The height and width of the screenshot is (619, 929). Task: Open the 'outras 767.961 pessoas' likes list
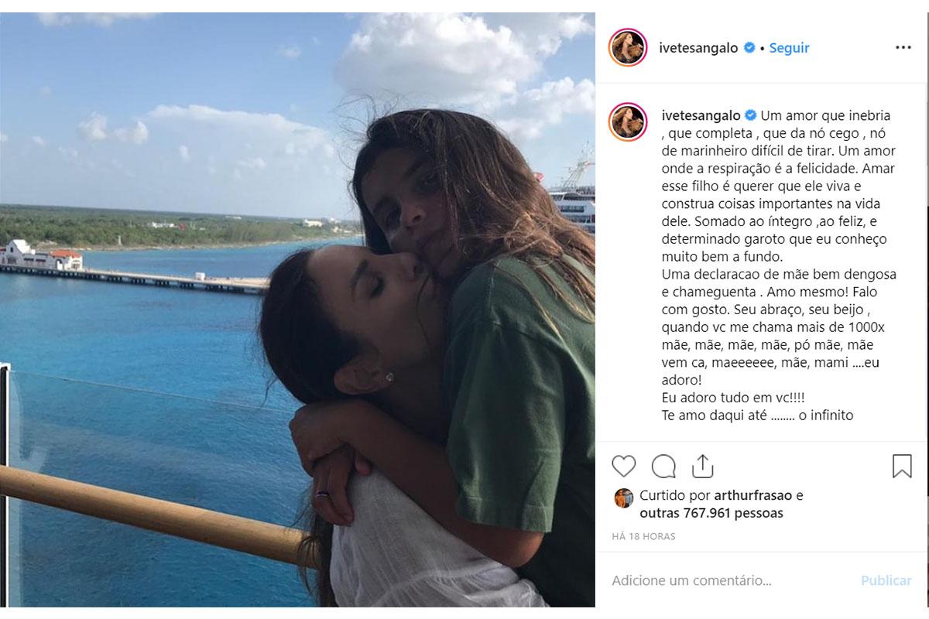(x=711, y=513)
